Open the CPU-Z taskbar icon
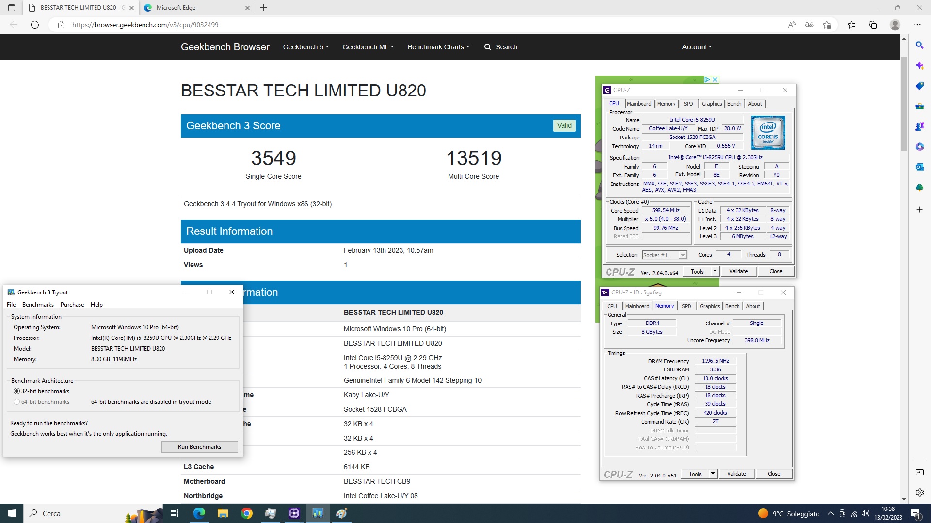 coord(294,513)
